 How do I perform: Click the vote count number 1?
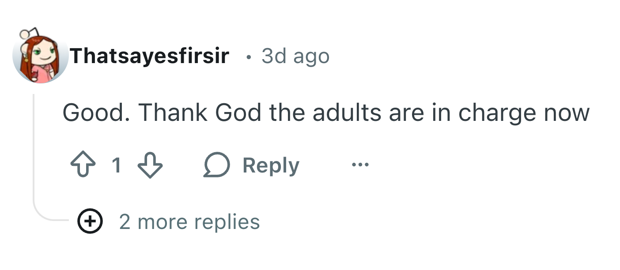[116, 166]
